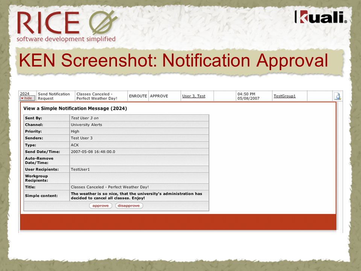The height and width of the screenshot is (271, 361).
Task: Select the 'Auto-Remove Date/Time:' label
Action: pyautogui.click(x=39, y=160)
